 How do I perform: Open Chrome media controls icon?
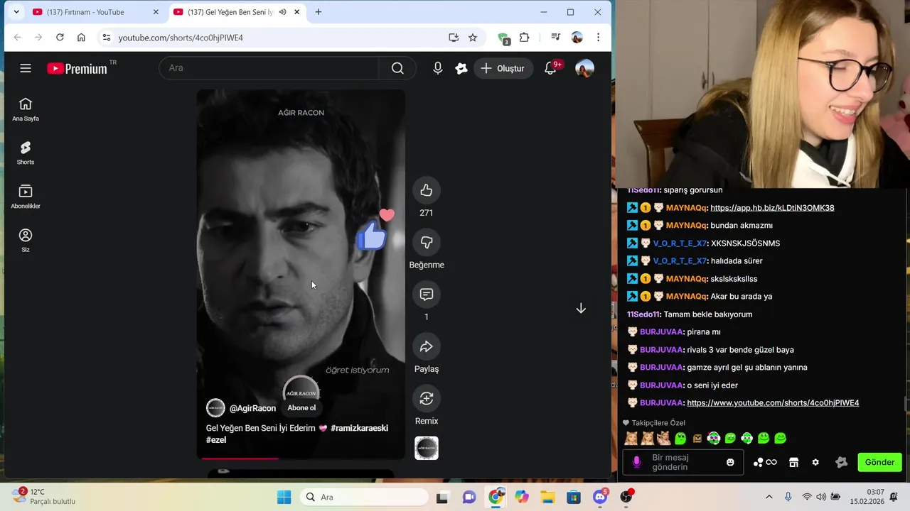click(x=556, y=38)
